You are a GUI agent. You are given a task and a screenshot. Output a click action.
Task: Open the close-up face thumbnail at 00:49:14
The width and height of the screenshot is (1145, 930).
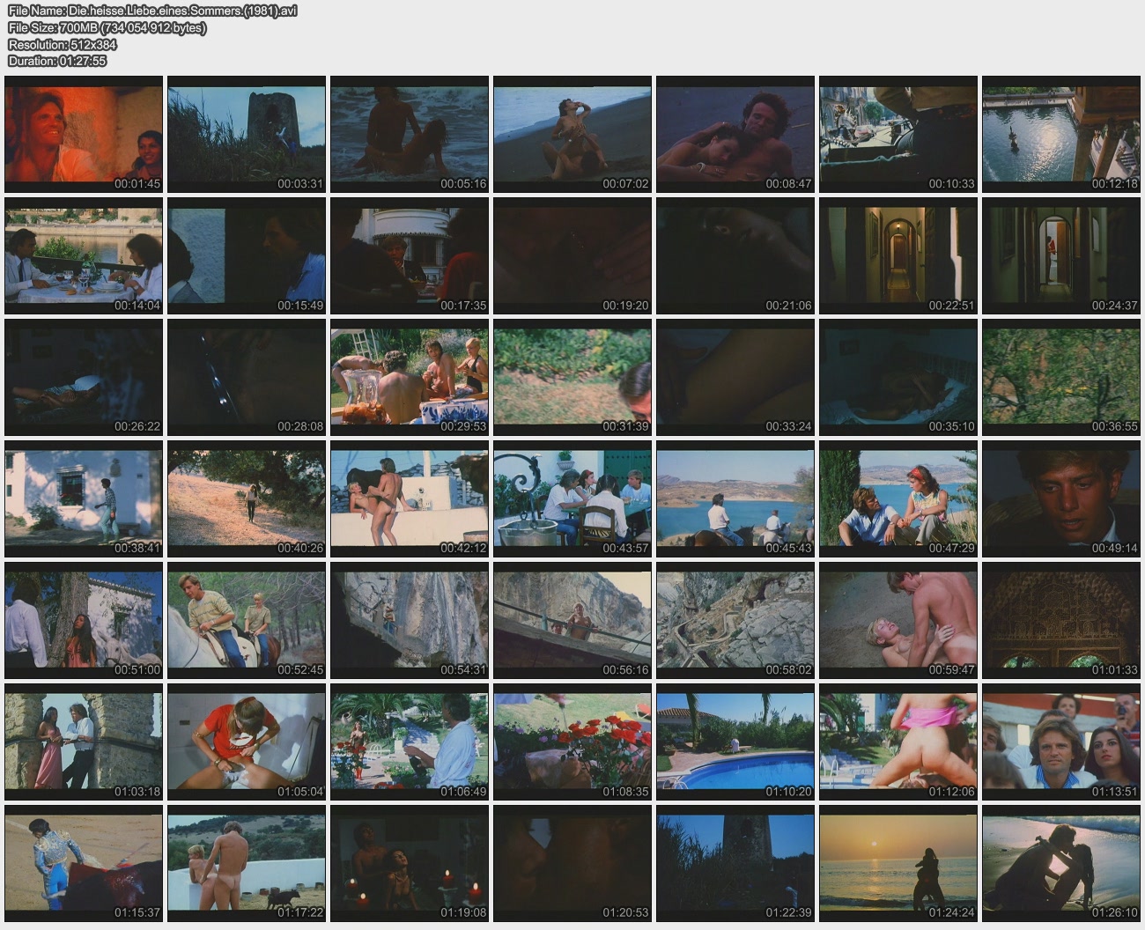1060,498
